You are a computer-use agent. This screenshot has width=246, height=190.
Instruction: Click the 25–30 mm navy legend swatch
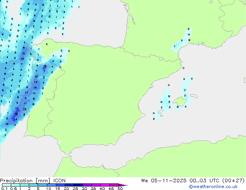click(x=78, y=185)
